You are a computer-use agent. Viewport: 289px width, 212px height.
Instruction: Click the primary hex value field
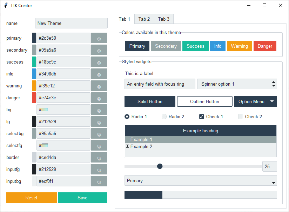[x=63, y=38]
